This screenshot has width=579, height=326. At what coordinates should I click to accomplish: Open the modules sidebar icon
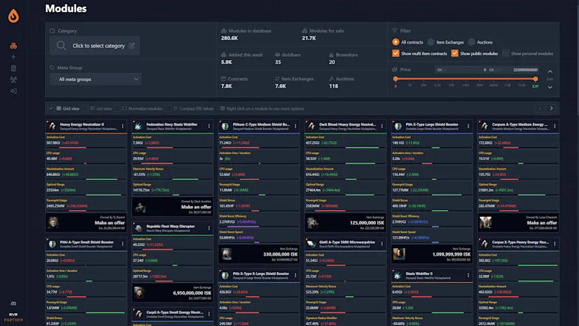click(14, 46)
